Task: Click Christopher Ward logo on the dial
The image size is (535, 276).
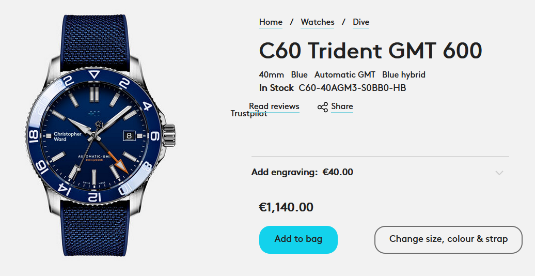Action: point(68,136)
